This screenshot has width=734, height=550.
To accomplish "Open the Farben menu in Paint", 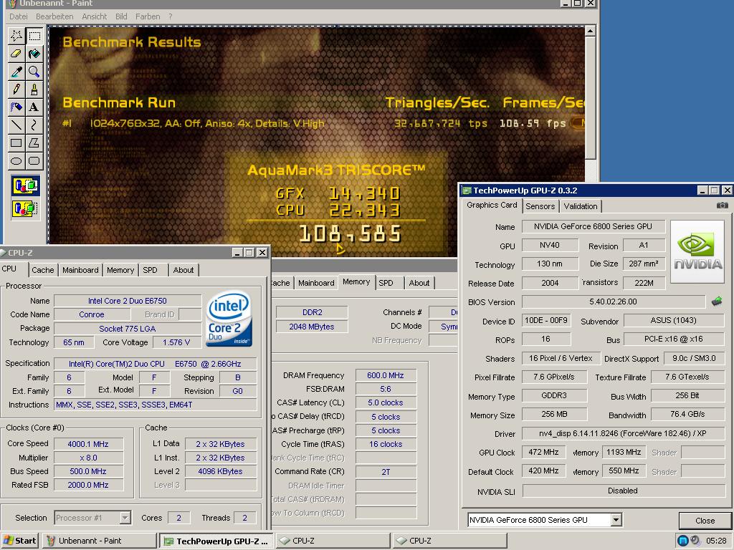I will [x=148, y=16].
